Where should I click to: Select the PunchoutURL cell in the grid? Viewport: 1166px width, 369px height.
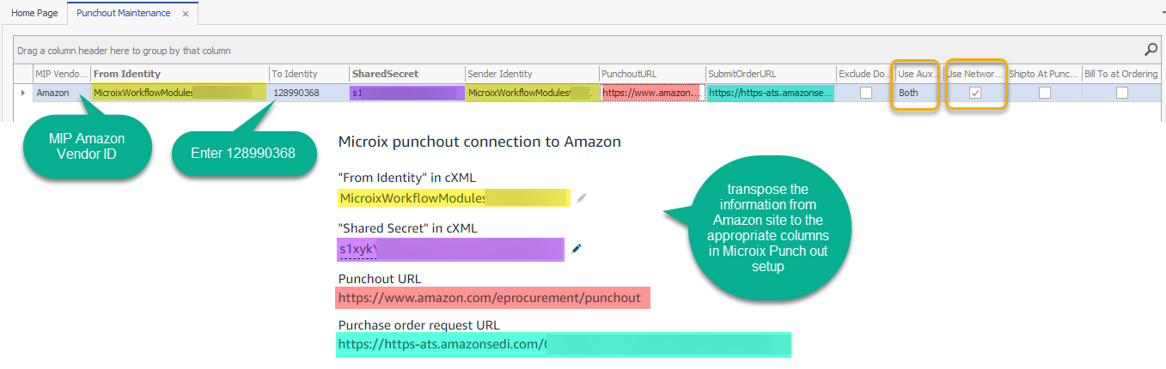pos(651,93)
